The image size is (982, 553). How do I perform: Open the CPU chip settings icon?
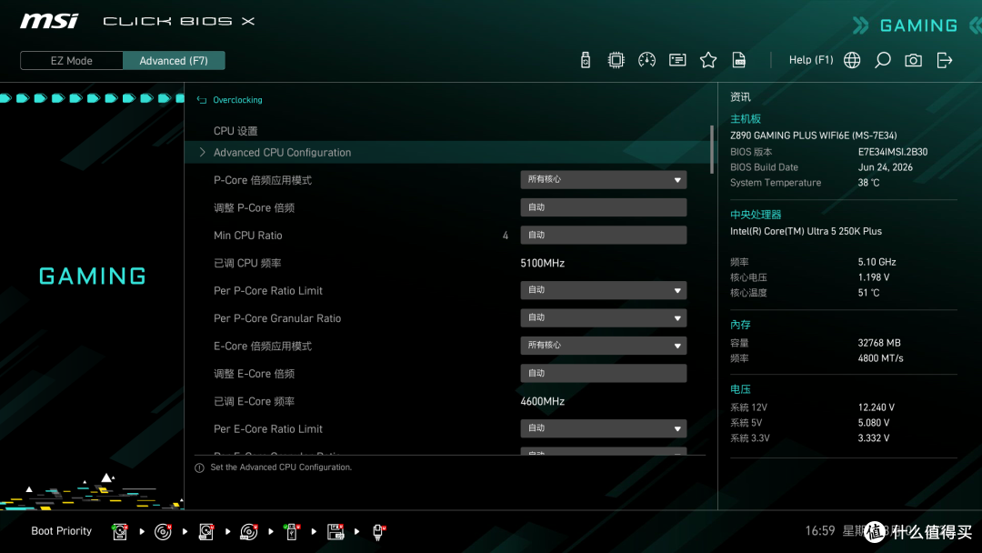pos(616,60)
